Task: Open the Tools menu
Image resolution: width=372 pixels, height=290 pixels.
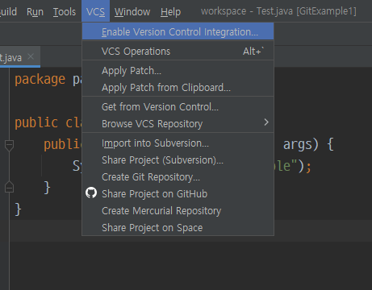Action: [x=65, y=11]
